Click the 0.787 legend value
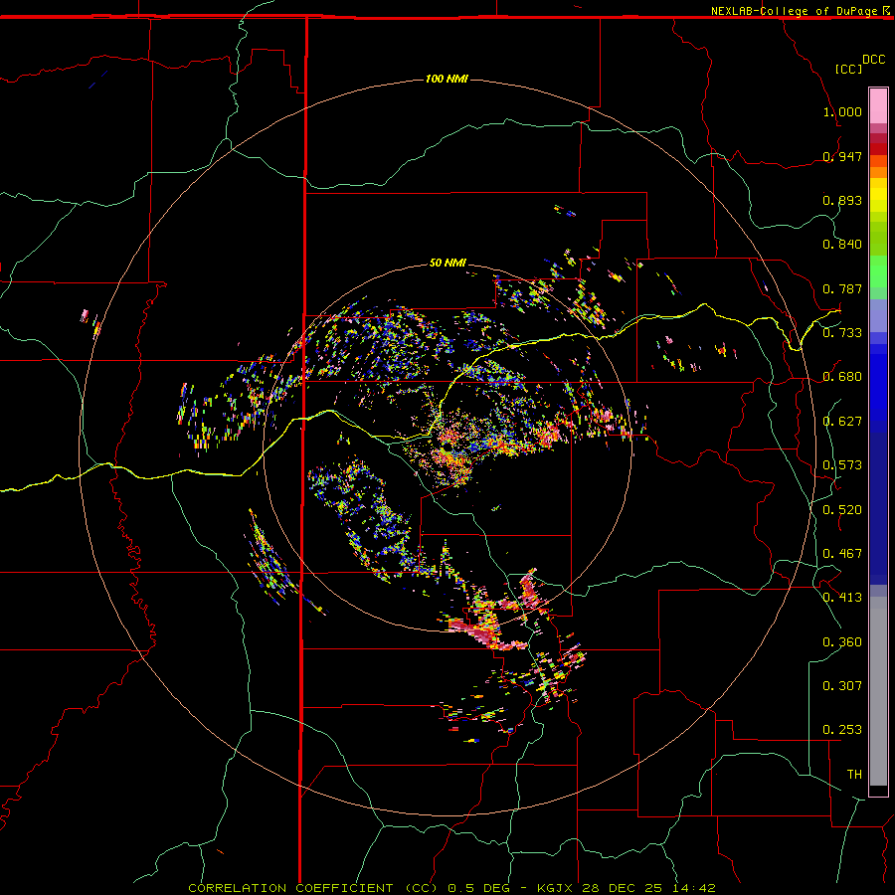 tap(842, 288)
